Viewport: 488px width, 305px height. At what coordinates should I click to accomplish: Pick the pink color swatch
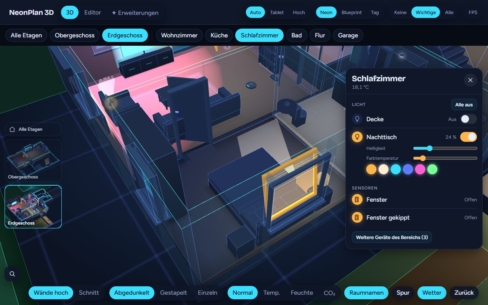[420, 169]
